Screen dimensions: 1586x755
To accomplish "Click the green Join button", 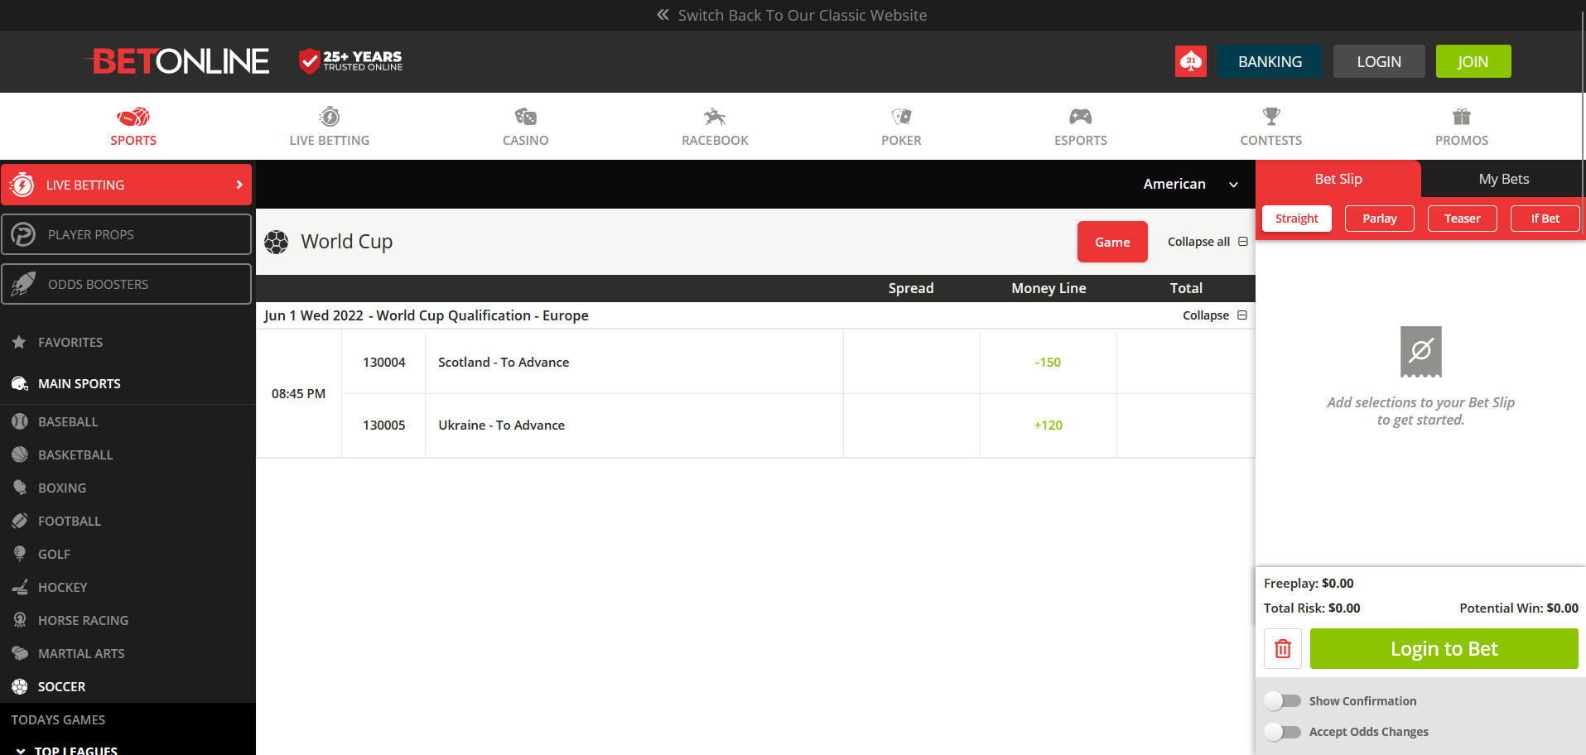I will point(1473,61).
